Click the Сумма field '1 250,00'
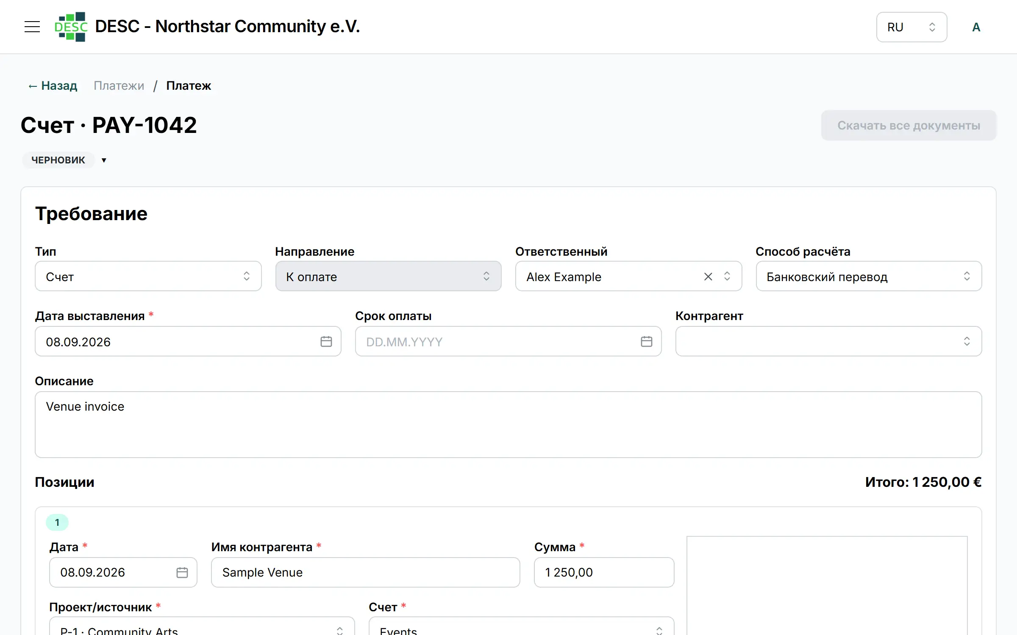Screen dimensions: 1017x635 pyautogui.click(x=604, y=572)
